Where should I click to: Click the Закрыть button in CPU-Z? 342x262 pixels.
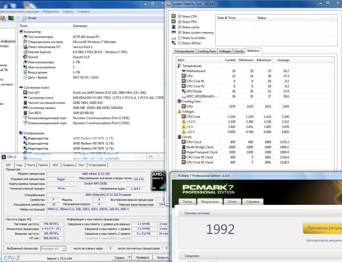(x=163, y=258)
